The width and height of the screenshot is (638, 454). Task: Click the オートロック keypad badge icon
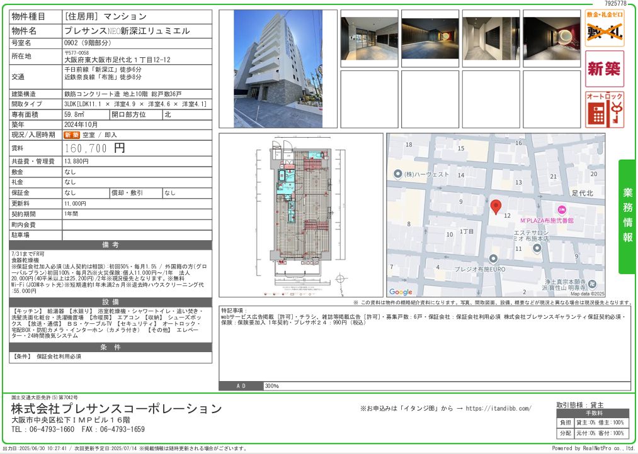click(604, 109)
